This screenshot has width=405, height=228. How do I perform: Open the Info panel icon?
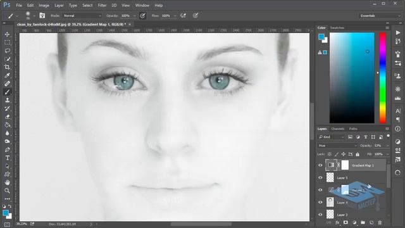[x=398, y=129]
